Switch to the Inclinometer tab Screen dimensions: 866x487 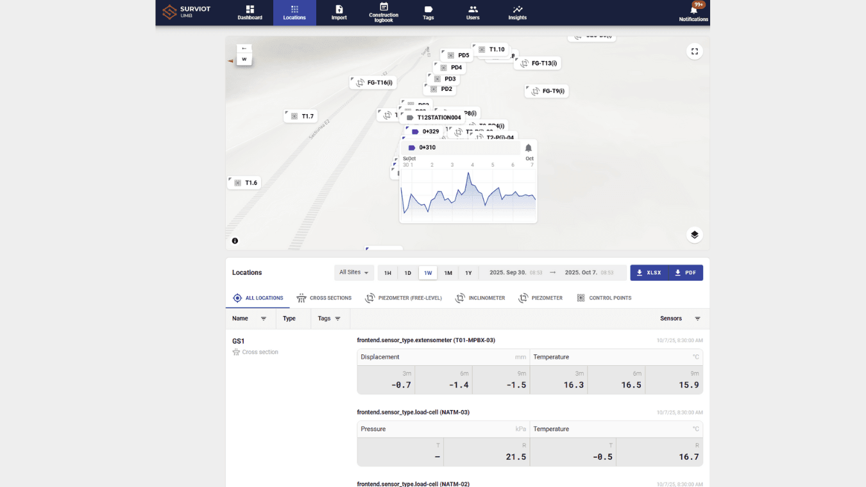click(480, 298)
